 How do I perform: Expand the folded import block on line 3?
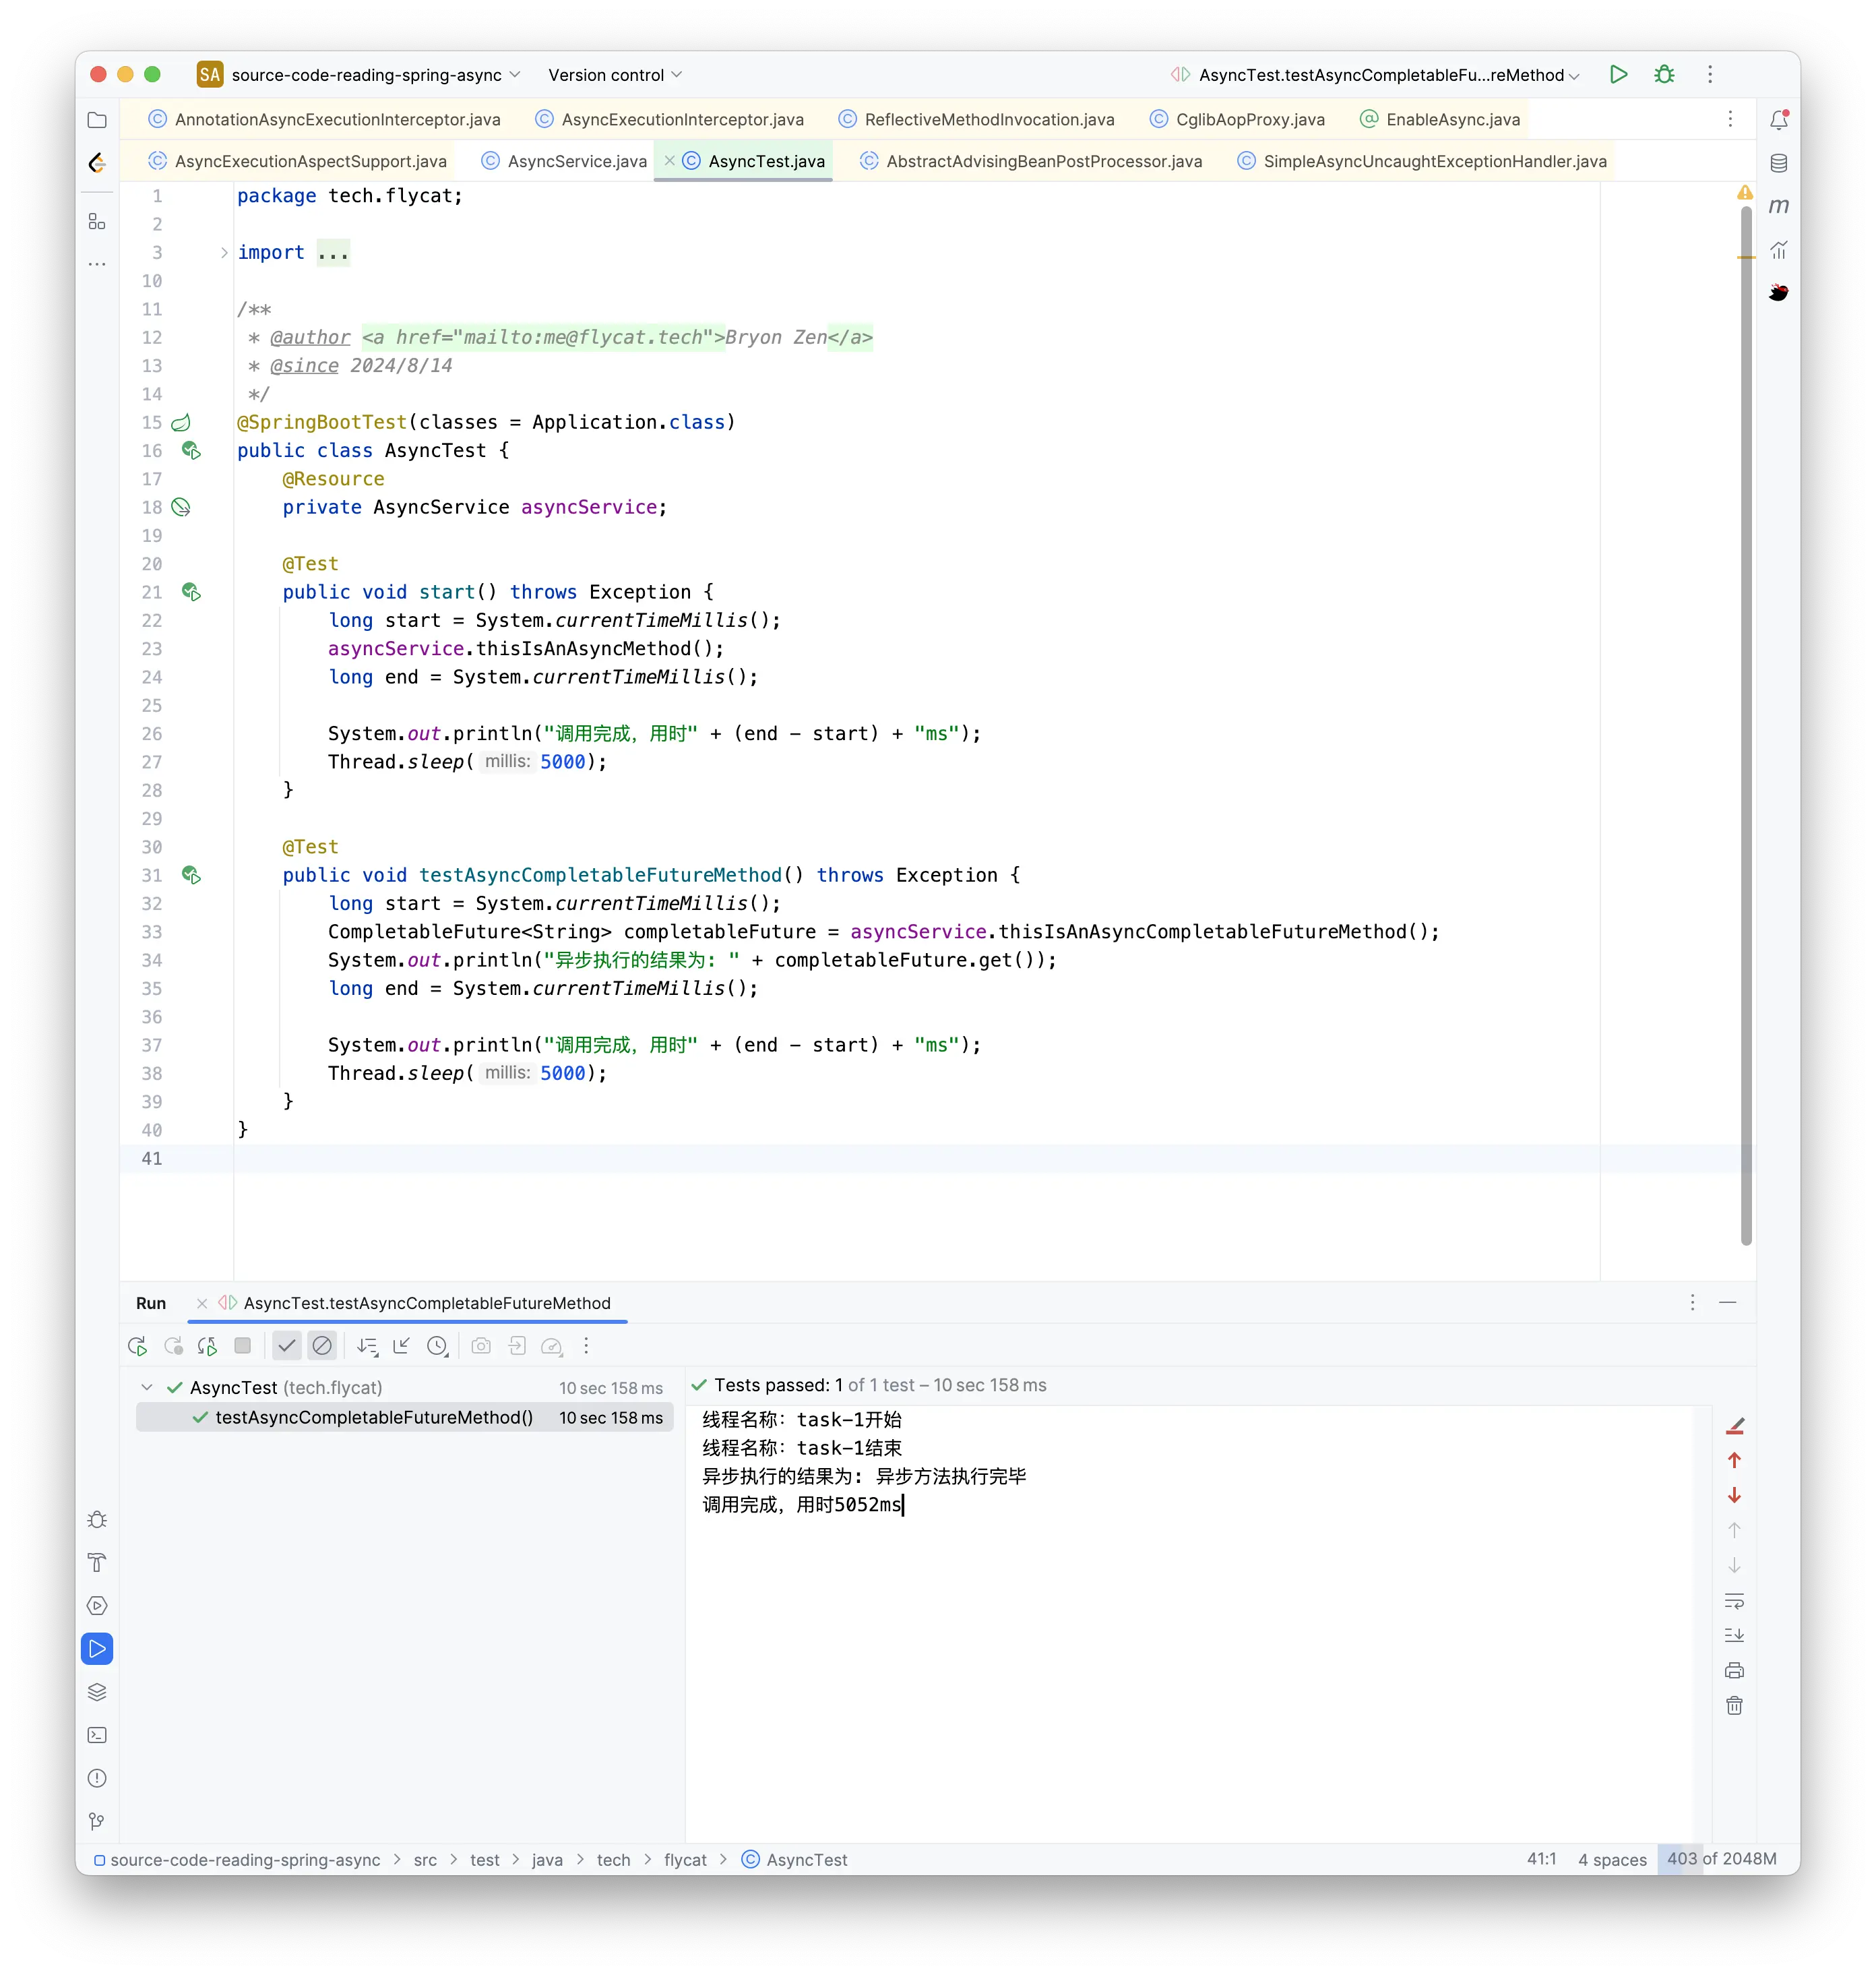coord(224,253)
